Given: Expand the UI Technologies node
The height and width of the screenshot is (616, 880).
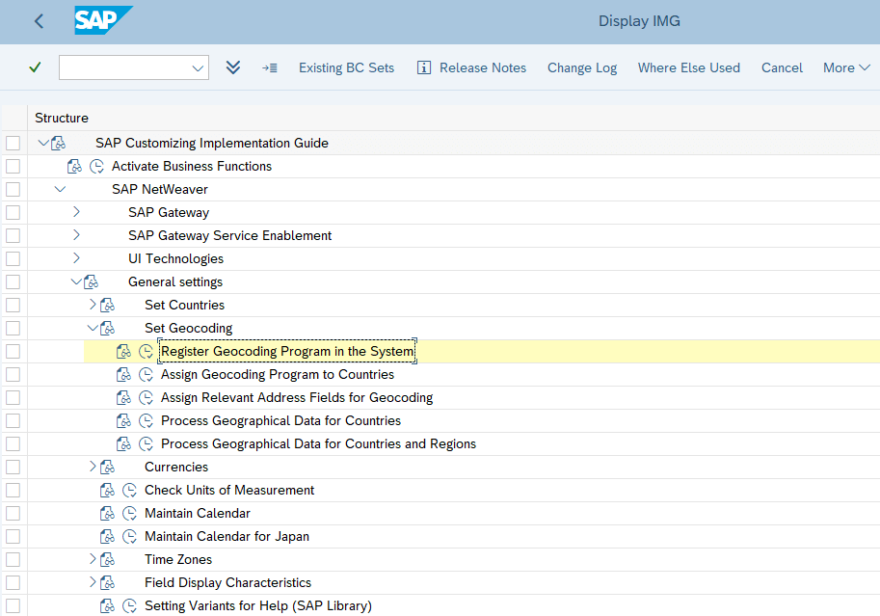Looking at the screenshot, I should [x=76, y=257].
